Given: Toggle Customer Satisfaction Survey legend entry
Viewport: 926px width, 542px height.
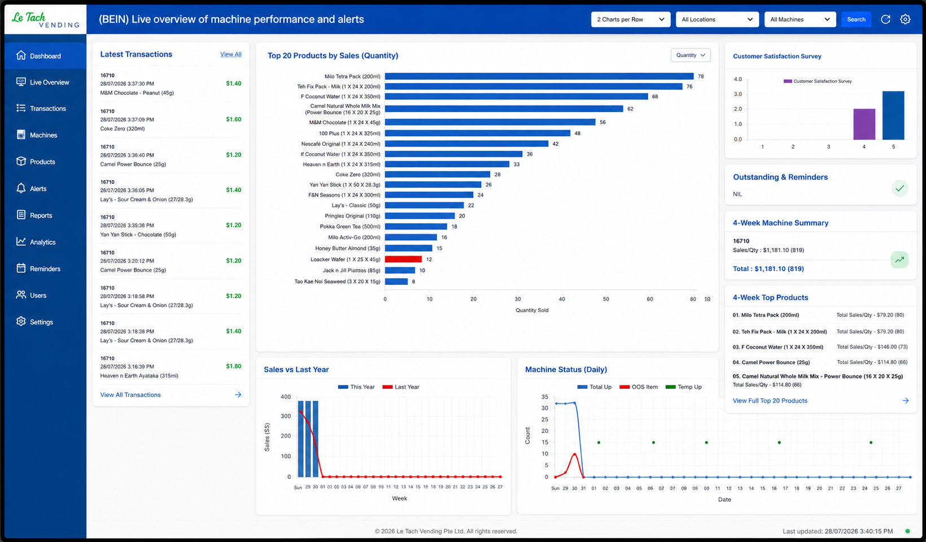Looking at the screenshot, I should click(x=818, y=81).
